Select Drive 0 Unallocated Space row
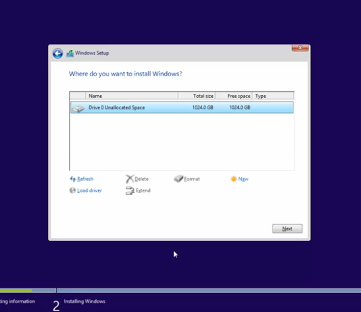The height and width of the screenshot is (312, 361). click(182, 107)
